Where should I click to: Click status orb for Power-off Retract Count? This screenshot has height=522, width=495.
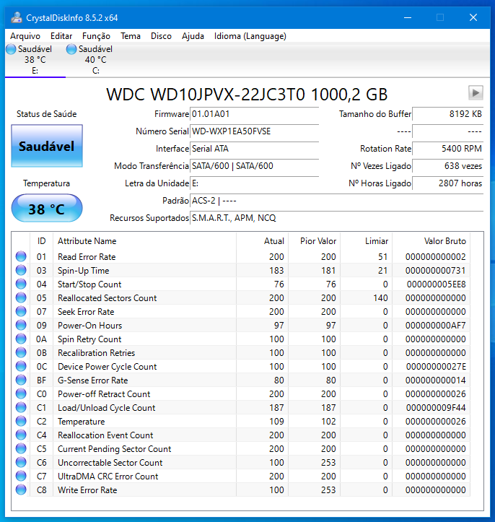pyautogui.click(x=21, y=393)
